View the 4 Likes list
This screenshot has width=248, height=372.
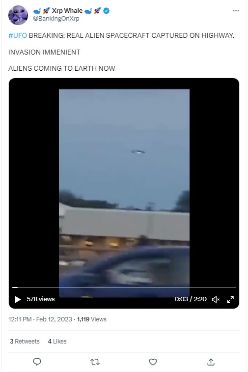point(57,341)
